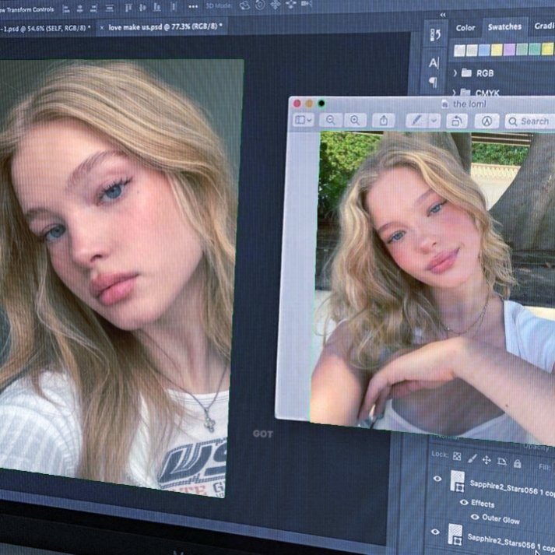Select the yellow swatch in Swatches panel
Image resolution: width=555 pixels, height=555 pixels.
tap(497, 50)
